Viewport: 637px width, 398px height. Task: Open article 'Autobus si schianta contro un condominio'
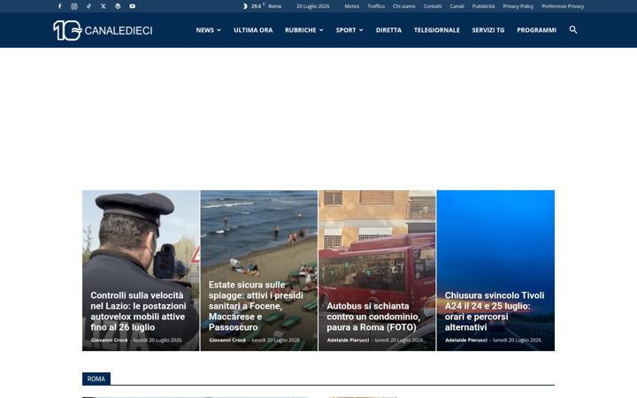pos(373,317)
